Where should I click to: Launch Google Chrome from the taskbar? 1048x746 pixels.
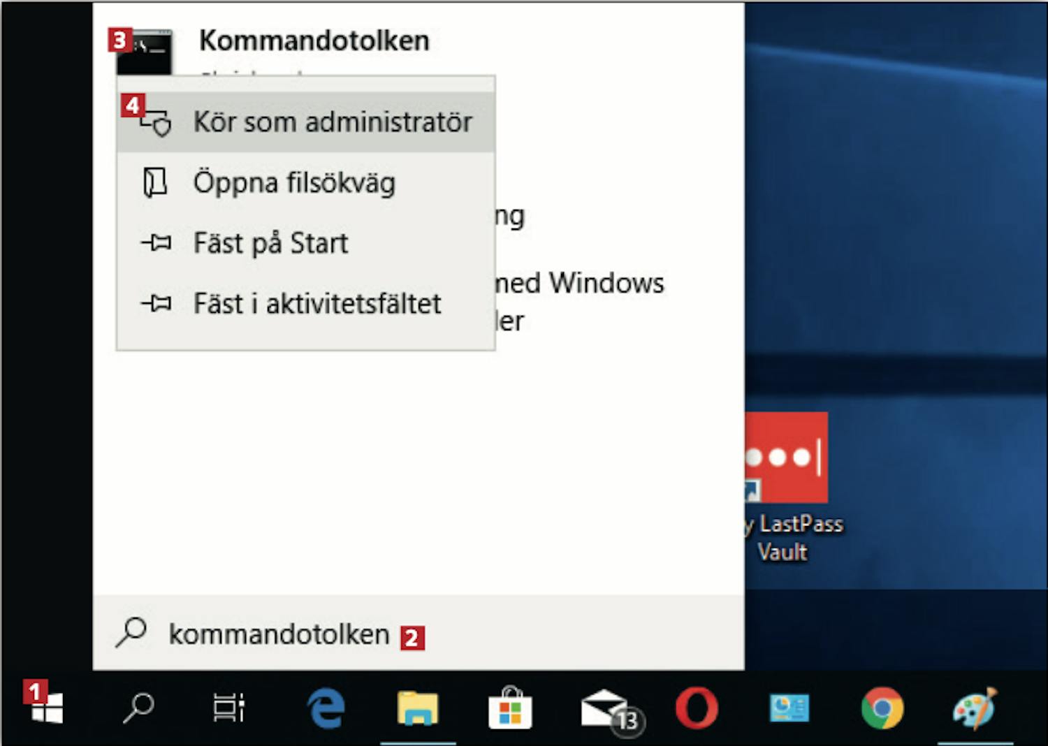tap(882, 708)
